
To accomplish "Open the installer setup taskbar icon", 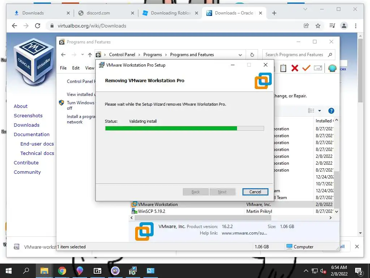I will (133, 271).
